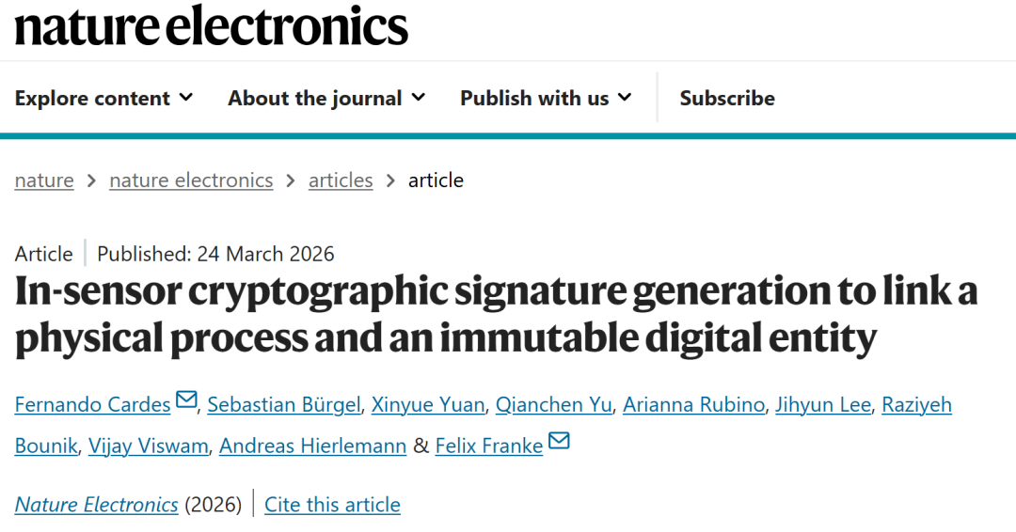
Task: Open author Andreas Hierlemann link
Action: (313, 446)
